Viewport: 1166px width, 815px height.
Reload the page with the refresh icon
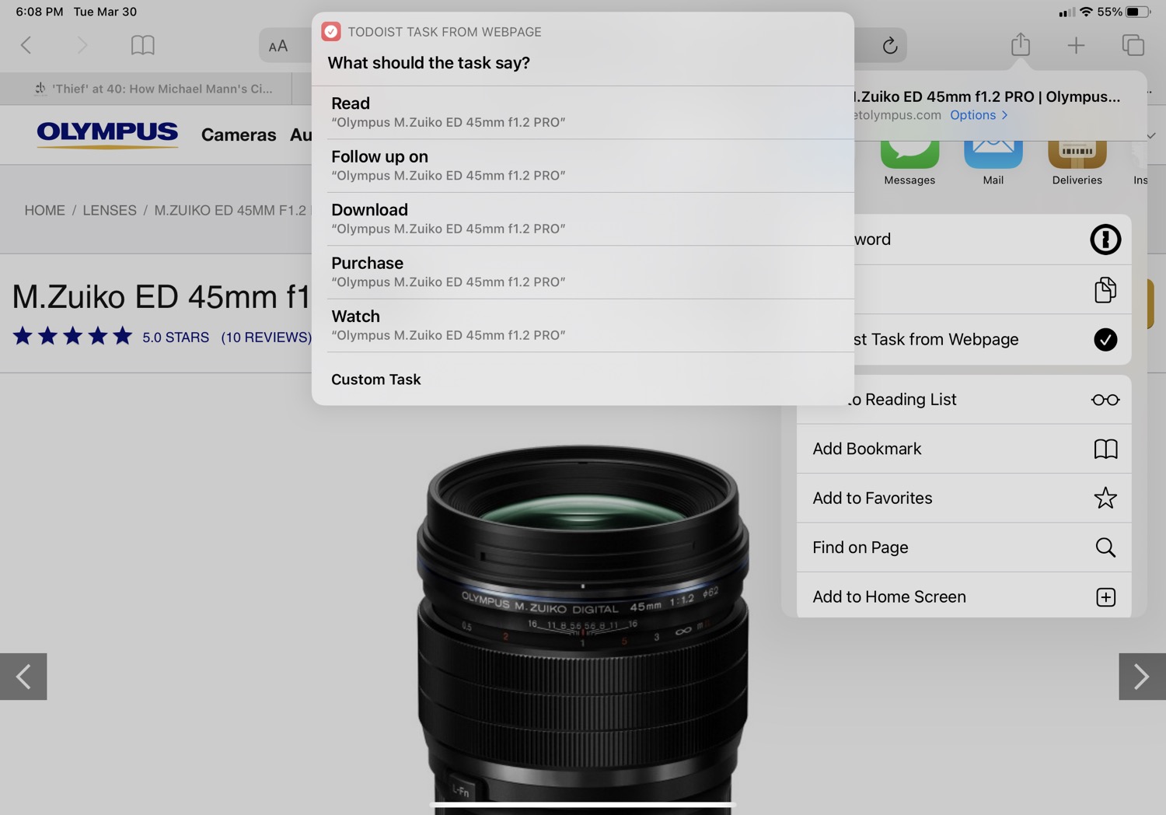[890, 45]
